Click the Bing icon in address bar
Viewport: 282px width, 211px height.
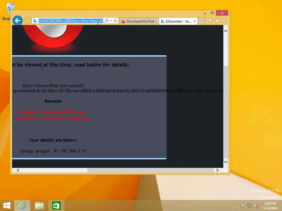tap(35, 21)
